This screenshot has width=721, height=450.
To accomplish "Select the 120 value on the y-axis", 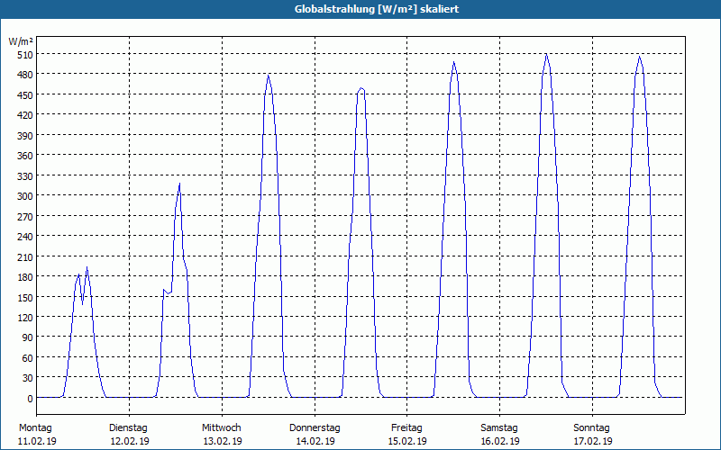I will click(24, 318).
